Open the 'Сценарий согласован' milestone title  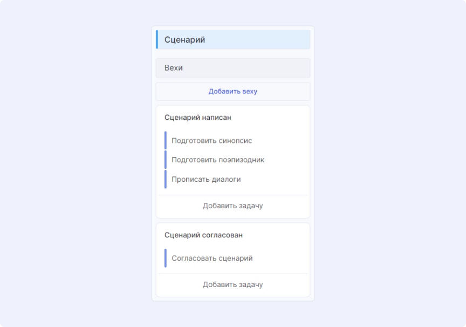click(203, 235)
